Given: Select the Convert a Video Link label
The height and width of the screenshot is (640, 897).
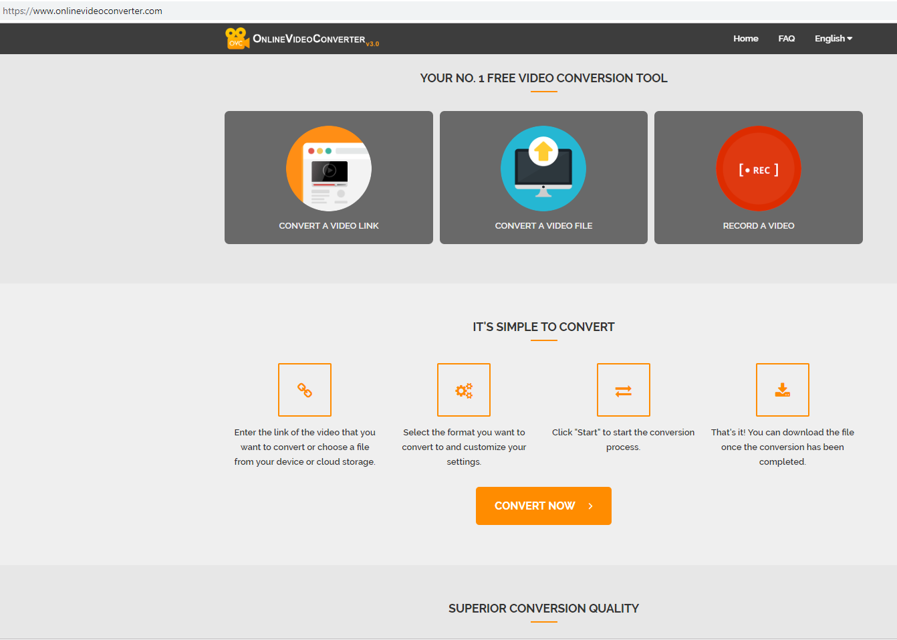Looking at the screenshot, I should [329, 226].
